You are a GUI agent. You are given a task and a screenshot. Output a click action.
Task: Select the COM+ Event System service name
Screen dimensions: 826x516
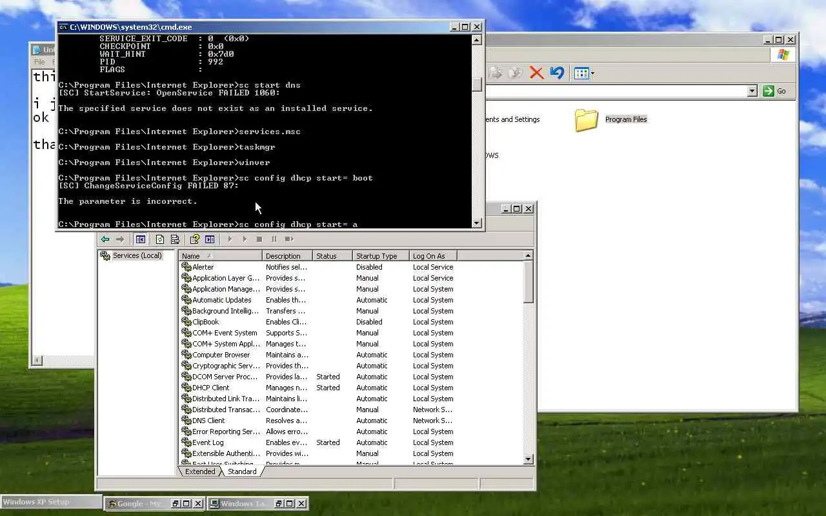coord(225,333)
